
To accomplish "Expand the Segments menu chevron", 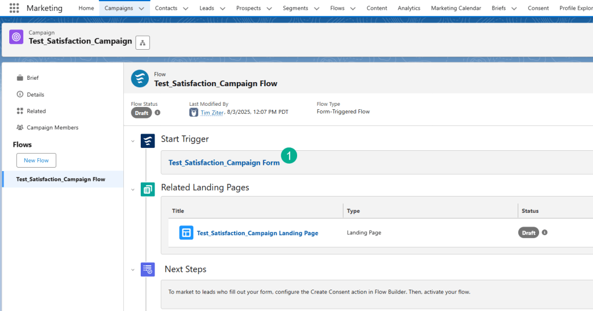I will coord(316,9).
